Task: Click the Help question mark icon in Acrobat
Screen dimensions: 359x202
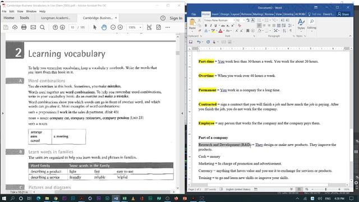Action: pyautogui.click(x=163, y=18)
